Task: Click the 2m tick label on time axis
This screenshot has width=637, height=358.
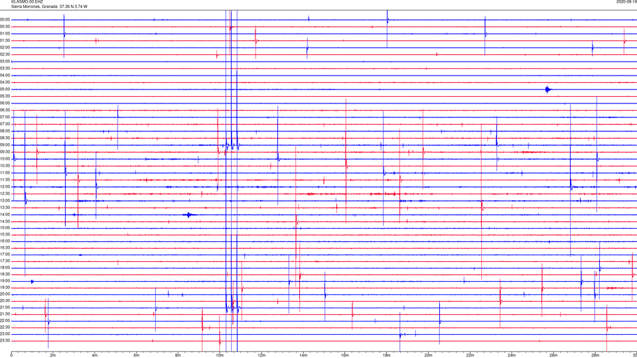Action: [x=53, y=355]
